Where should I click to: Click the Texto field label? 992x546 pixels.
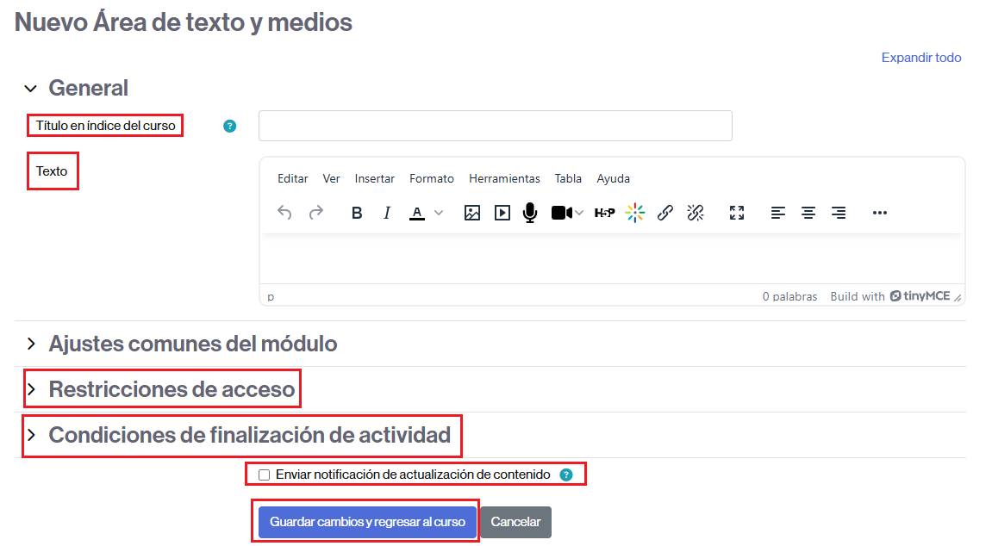(52, 171)
